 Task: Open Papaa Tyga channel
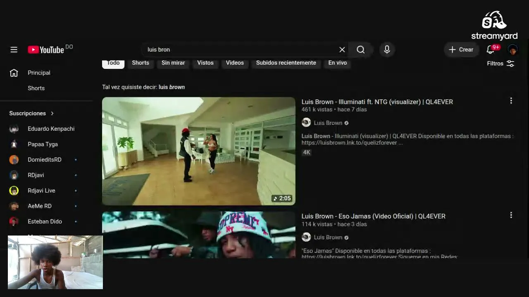point(46,144)
